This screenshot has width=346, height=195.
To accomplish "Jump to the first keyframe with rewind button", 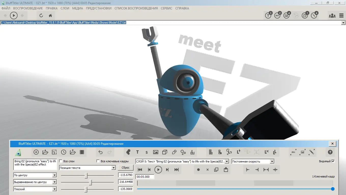I will tap(140, 170).
